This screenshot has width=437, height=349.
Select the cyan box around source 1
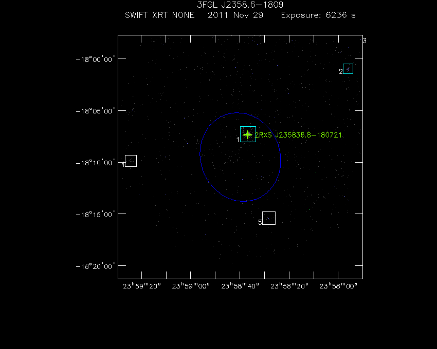248,134
